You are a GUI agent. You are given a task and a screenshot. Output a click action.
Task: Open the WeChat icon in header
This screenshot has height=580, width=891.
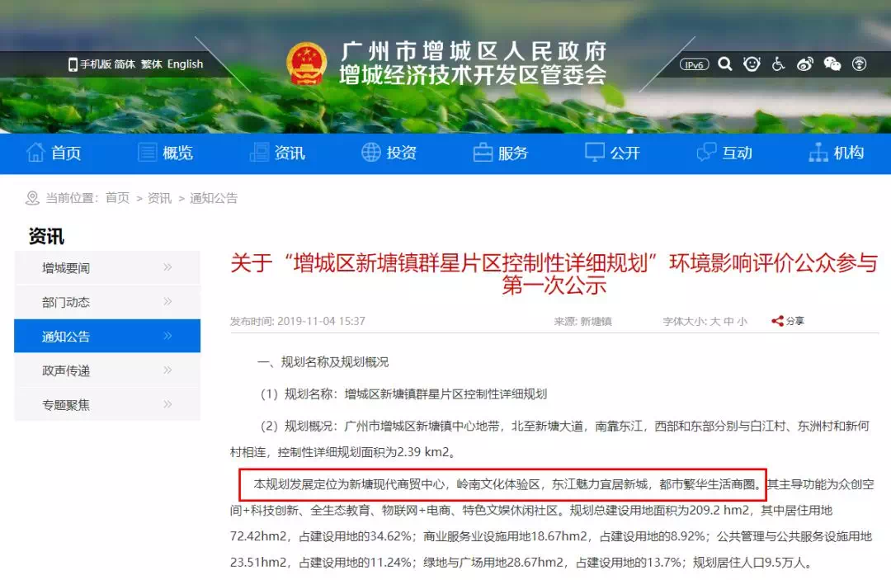[832, 64]
